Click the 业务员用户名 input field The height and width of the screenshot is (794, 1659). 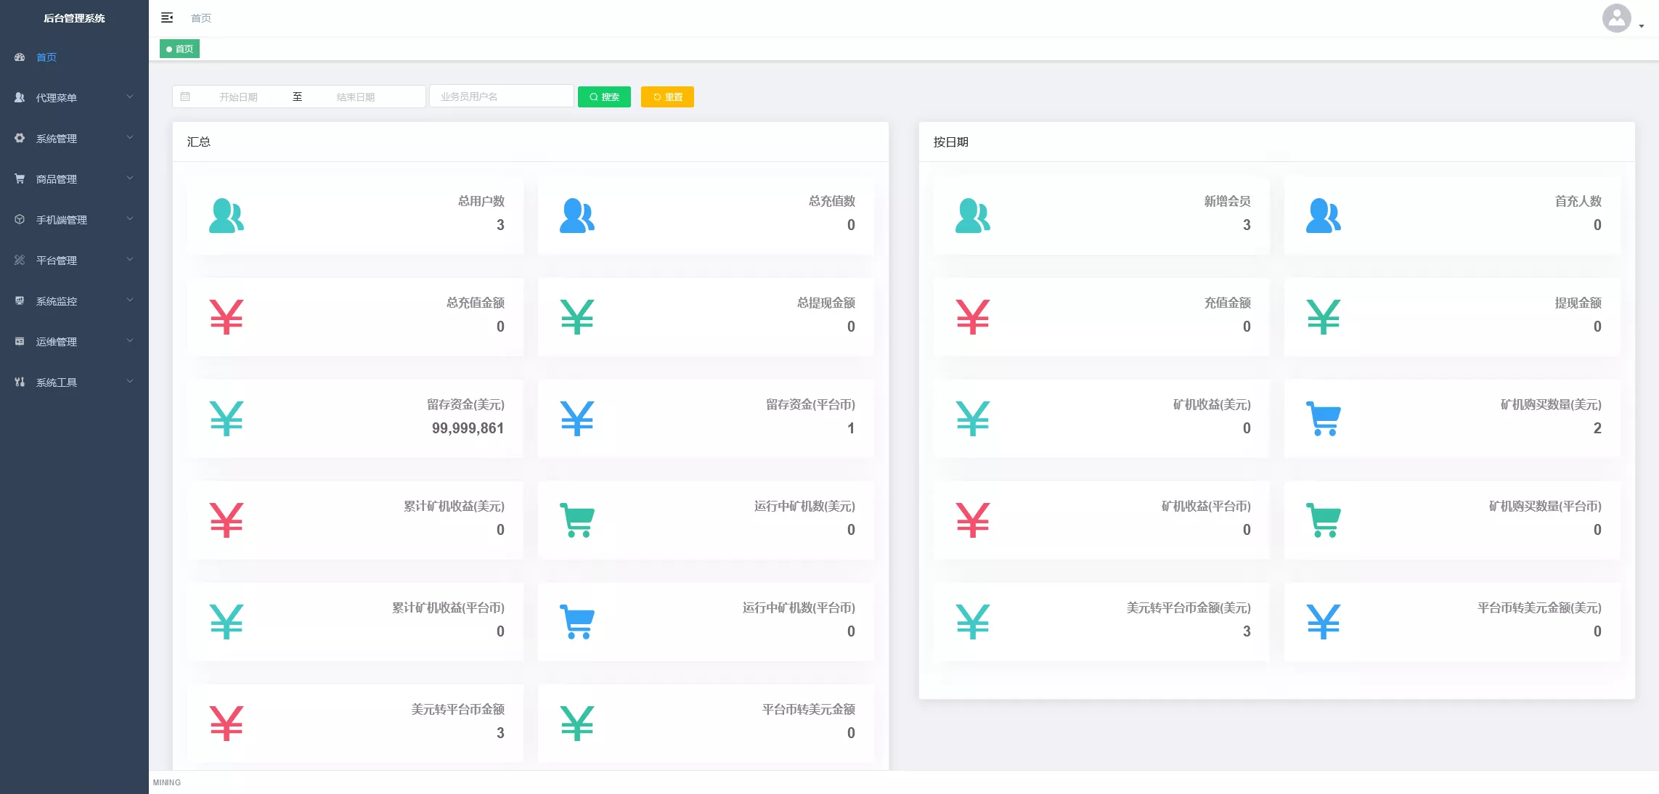(501, 97)
